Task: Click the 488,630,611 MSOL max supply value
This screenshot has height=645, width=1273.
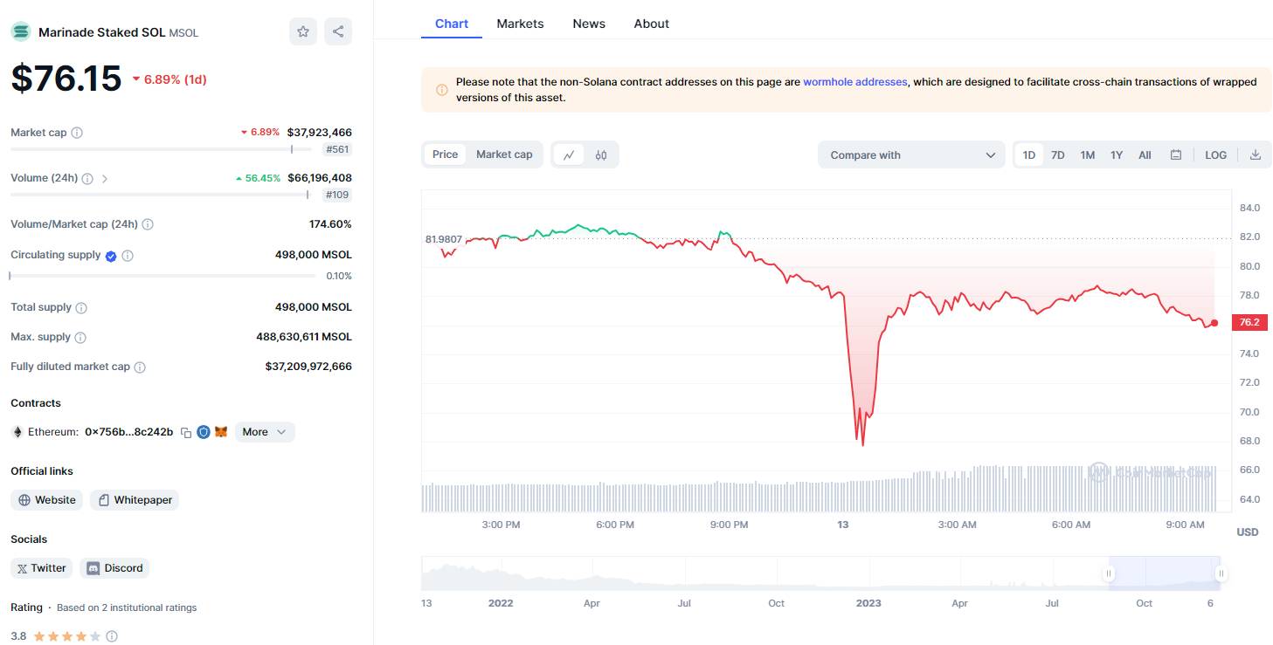Action: (x=304, y=337)
